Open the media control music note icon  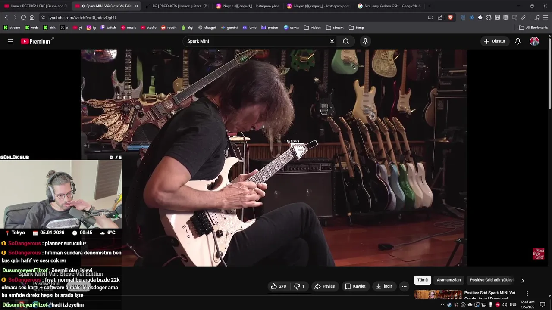[x=537, y=18]
